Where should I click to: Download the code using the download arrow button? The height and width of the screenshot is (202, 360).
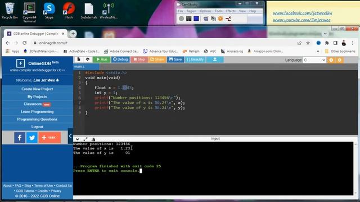[215, 59]
